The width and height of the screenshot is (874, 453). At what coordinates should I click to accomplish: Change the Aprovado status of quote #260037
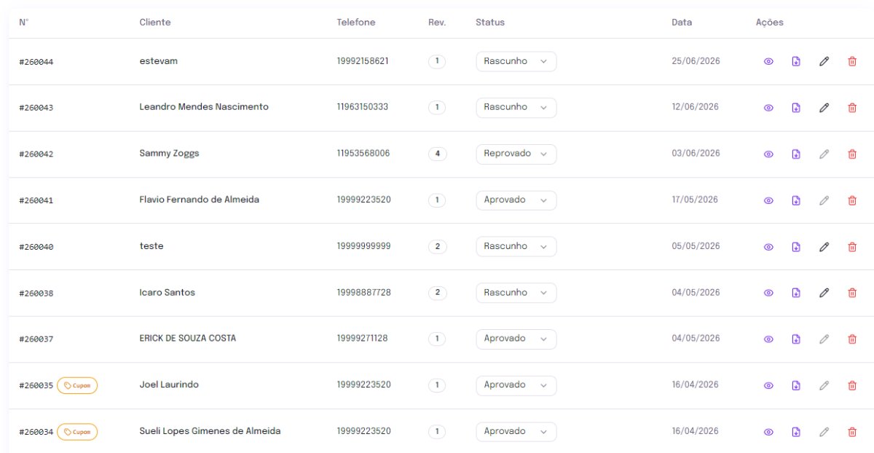[516, 339]
